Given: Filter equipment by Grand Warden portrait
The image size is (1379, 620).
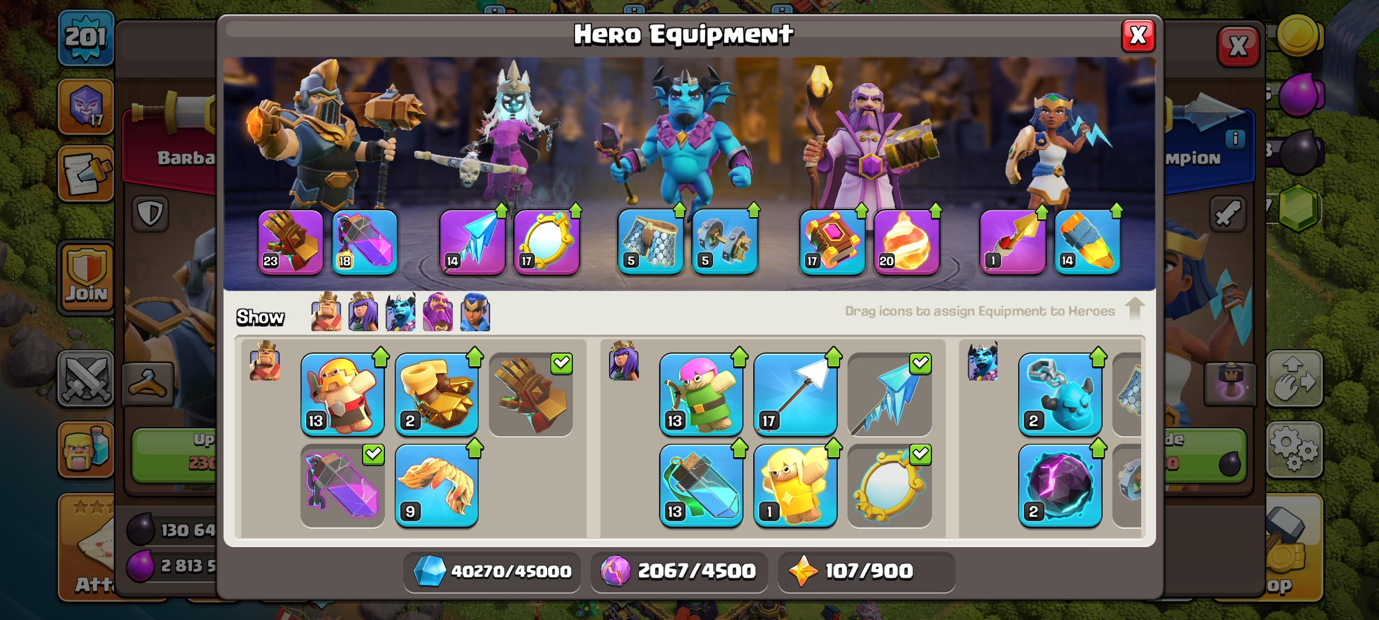Looking at the screenshot, I should tap(438, 312).
